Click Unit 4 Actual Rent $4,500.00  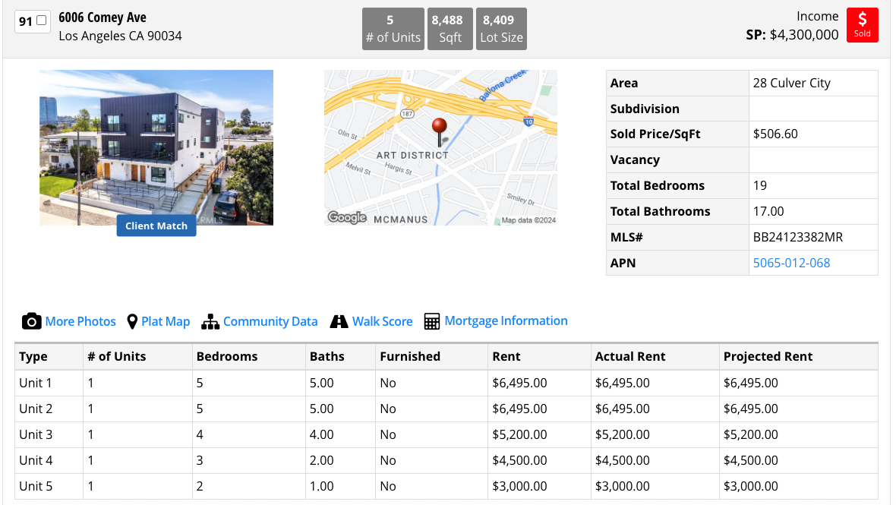coord(623,460)
